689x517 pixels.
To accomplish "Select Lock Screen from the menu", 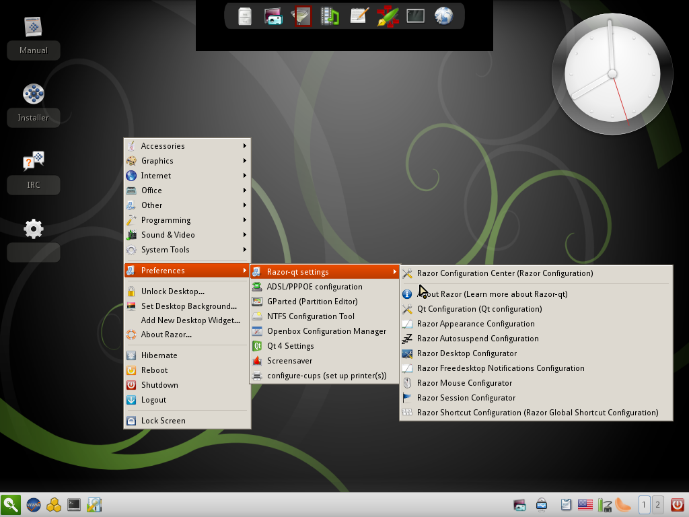I will click(x=187, y=421).
